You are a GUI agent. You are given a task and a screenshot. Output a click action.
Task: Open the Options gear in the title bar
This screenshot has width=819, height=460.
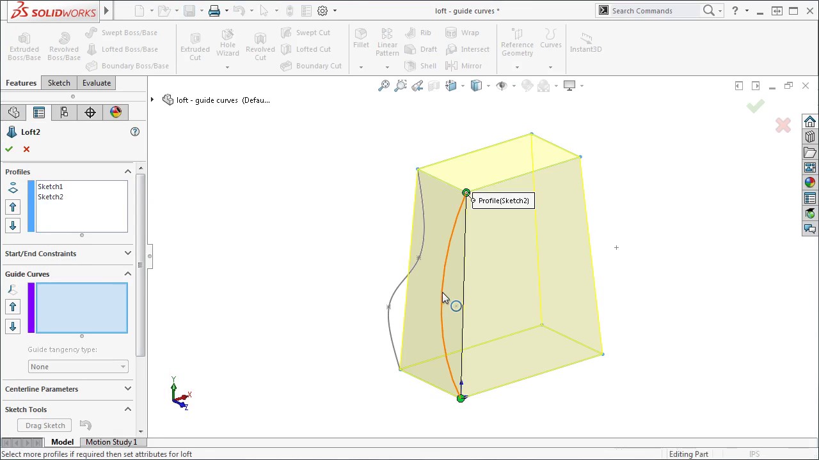[322, 11]
